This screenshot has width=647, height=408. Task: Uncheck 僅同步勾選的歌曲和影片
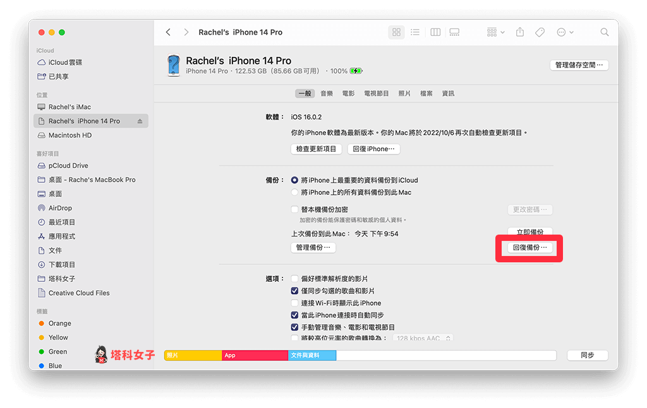[x=294, y=291]
